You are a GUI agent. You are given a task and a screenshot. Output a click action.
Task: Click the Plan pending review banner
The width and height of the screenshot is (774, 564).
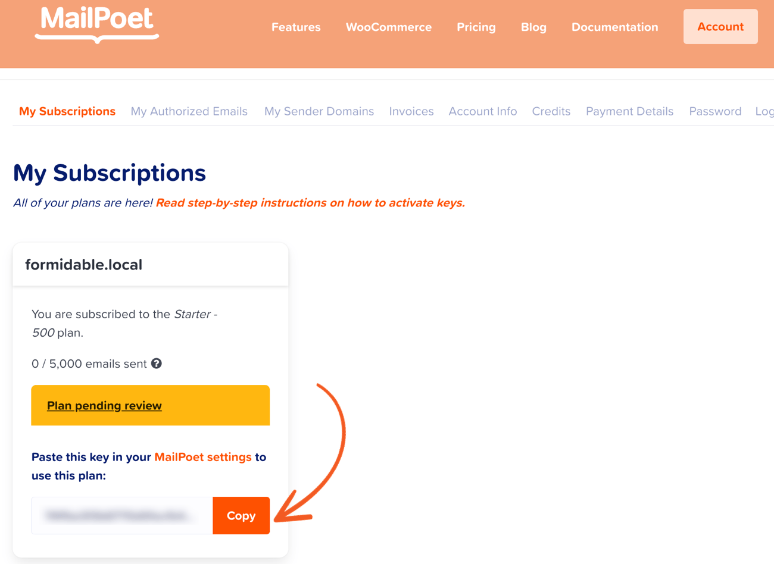(x=104, y=405)
